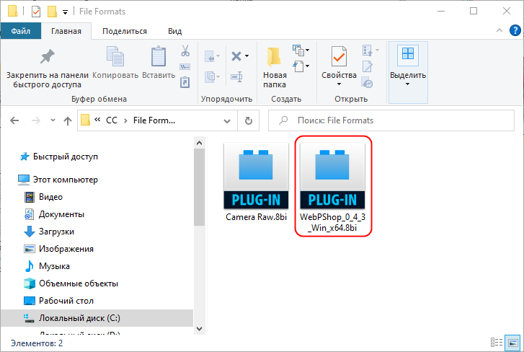Screen dimensions: 524x352
Task: Open Объемные объекты in sidebar
Action: point(79,283)
